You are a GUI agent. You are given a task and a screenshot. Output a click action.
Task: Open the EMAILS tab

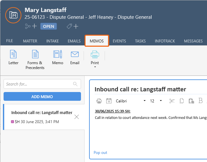tap(74, 41)
